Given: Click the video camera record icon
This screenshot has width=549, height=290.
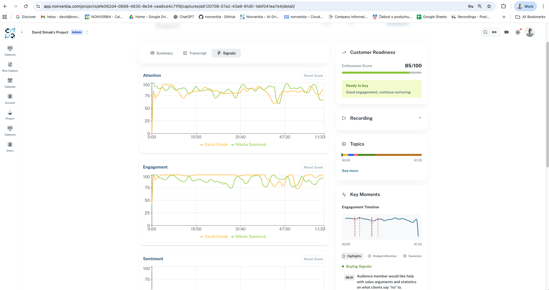Looking at the screenshot, I should point(507,32).
